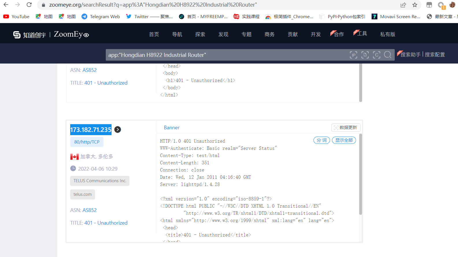Open the 合作 navigation menu item
This screenshot has height=257, width=458.
tap(339, 34)
